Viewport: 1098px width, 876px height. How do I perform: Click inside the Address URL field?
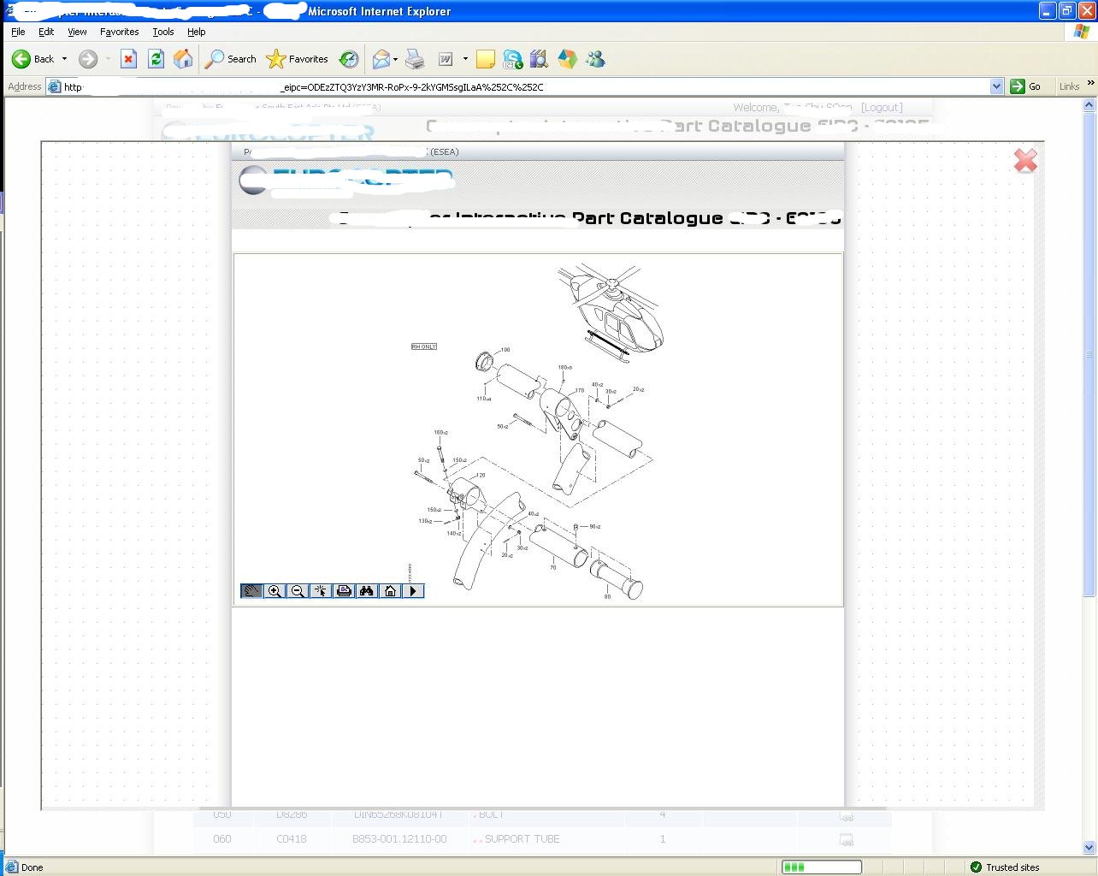[513, 86]
